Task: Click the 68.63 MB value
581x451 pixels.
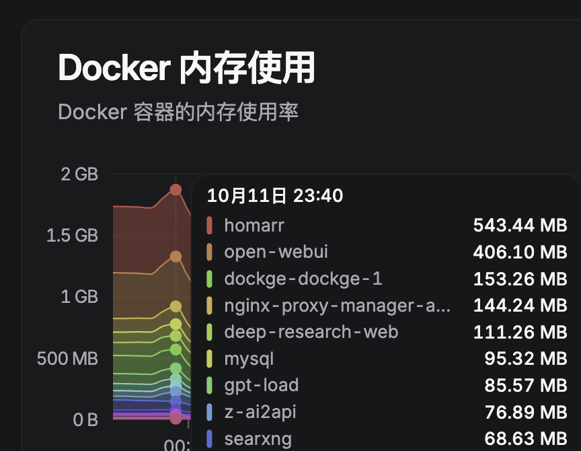Action: (x=526, y=439)
